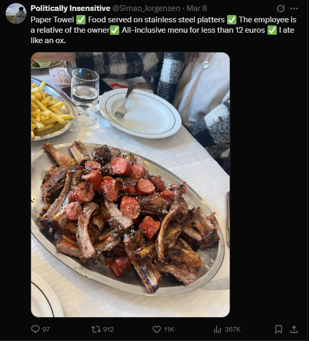Image resolution: width=309 pixels, height=341 pixels.
Task: Like the post with heart icon
Action: [157, 329]
